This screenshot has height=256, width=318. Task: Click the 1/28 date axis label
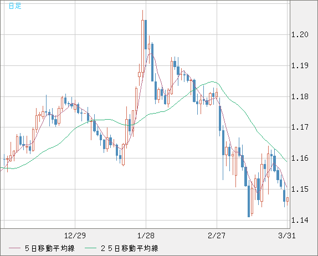pos(146,235)
